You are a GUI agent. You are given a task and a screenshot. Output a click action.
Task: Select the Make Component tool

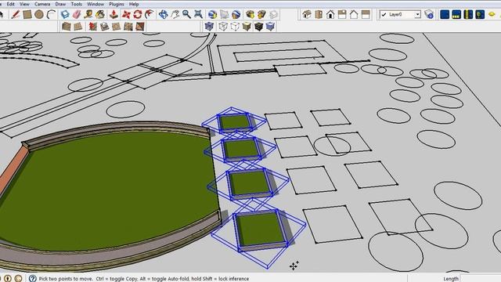[65, 14]
